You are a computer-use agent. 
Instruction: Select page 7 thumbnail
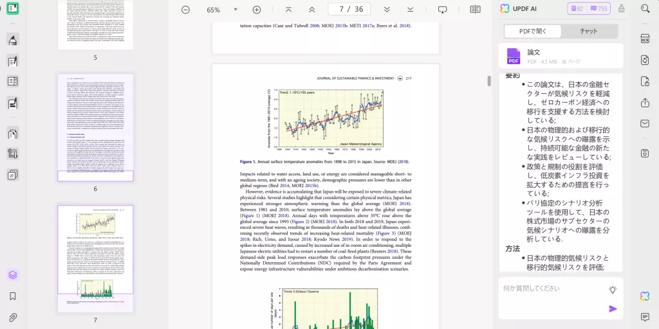tap(95, 258)
